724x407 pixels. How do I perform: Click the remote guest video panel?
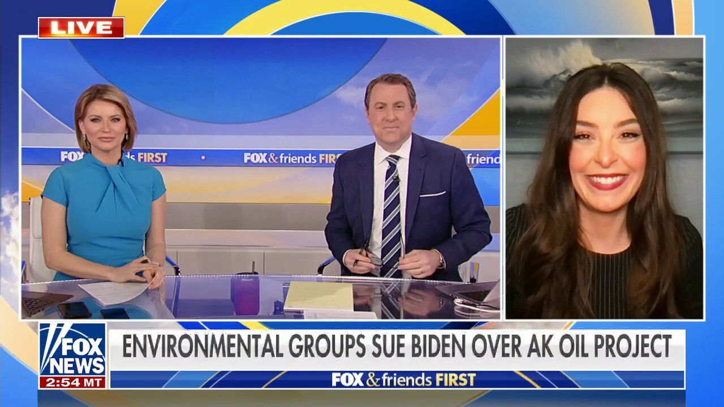[x=604, y=178]
